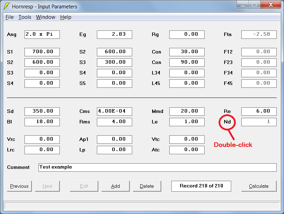Click the Hornresp lightning bolt title icon
284x214 pixels.
click(7, 6)
